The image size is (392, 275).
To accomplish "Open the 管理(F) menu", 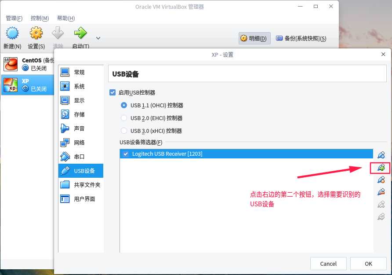I will [x=14, y=18].
